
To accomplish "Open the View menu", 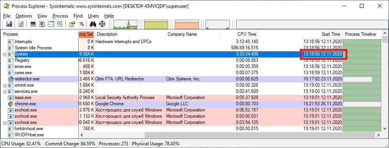I will click(42, 16).
